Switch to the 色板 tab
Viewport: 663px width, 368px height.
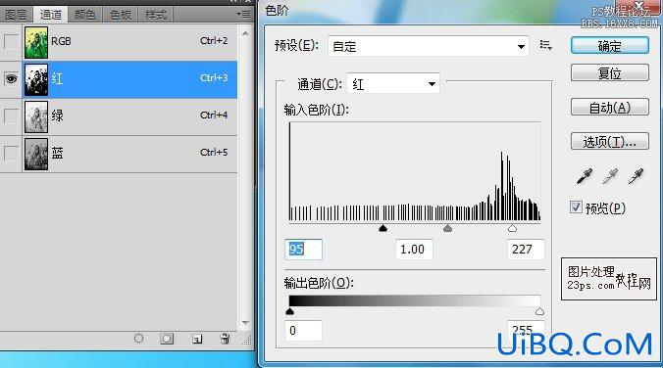tap(121, 15)
